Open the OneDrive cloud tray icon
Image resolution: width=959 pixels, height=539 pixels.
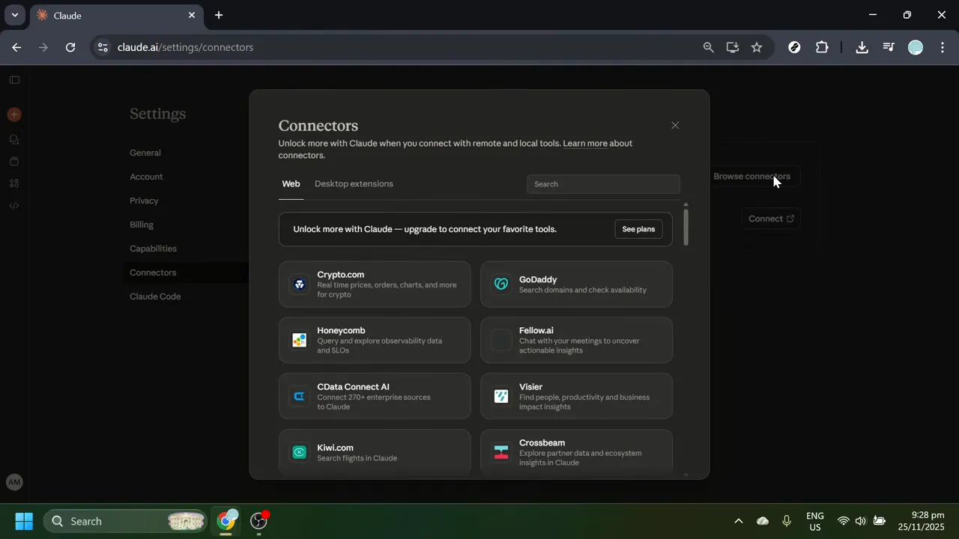click(x=763, y=521)
